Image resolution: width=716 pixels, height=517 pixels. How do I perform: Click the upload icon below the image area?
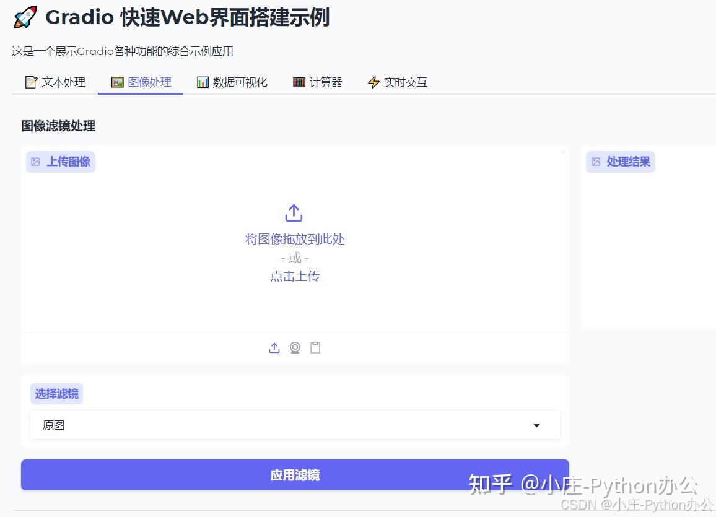click(274, 347)
